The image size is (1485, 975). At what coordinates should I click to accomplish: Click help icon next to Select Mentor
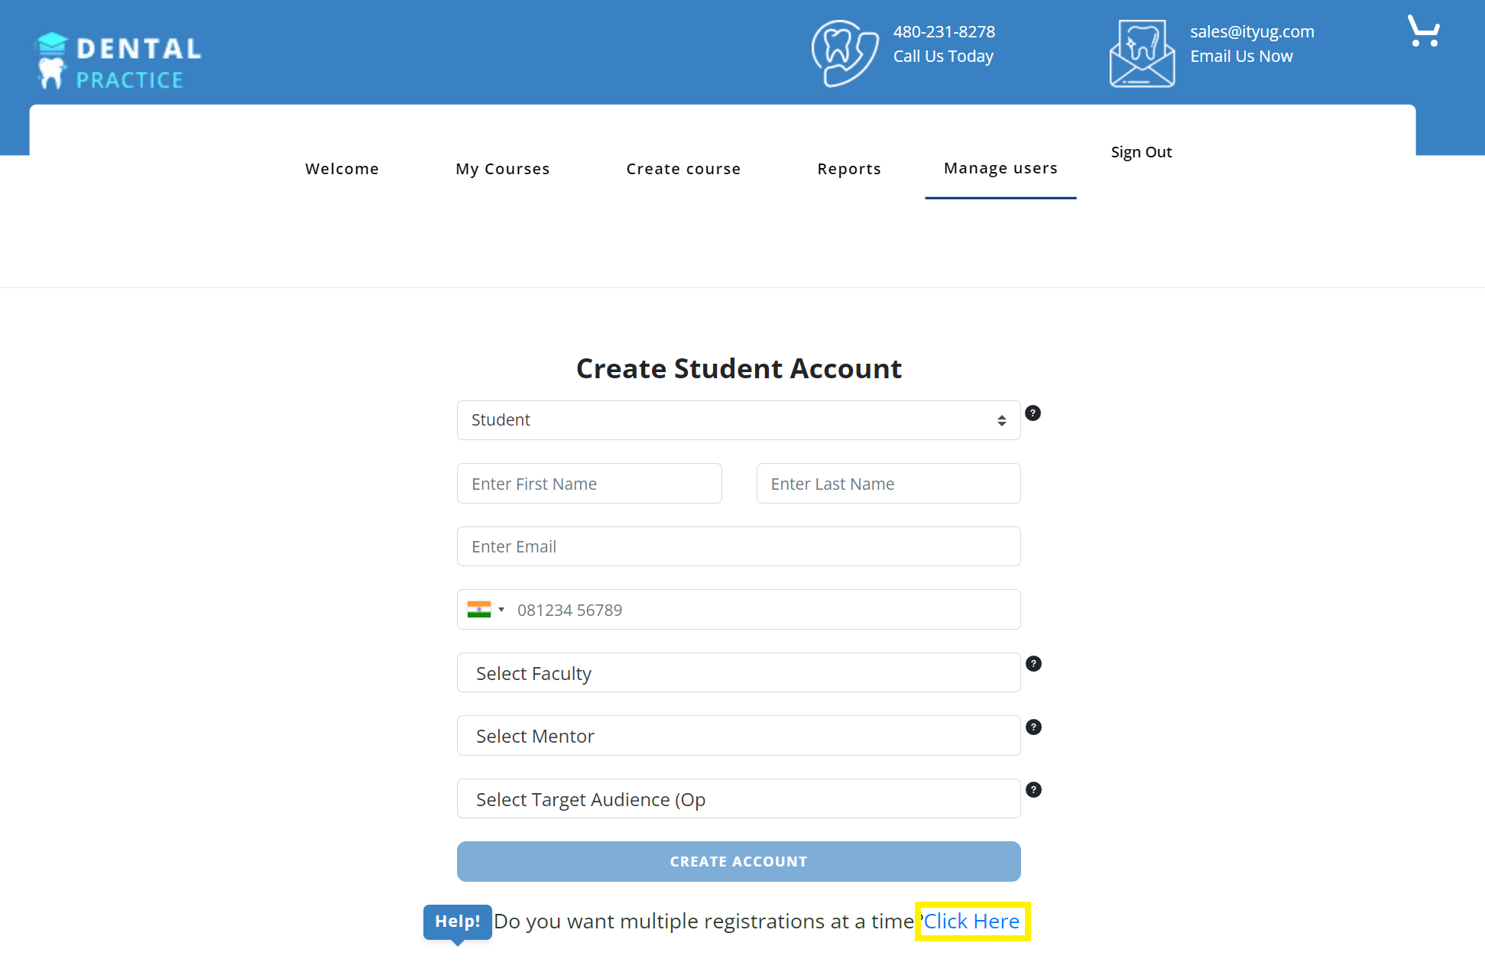pos(1033,727)
